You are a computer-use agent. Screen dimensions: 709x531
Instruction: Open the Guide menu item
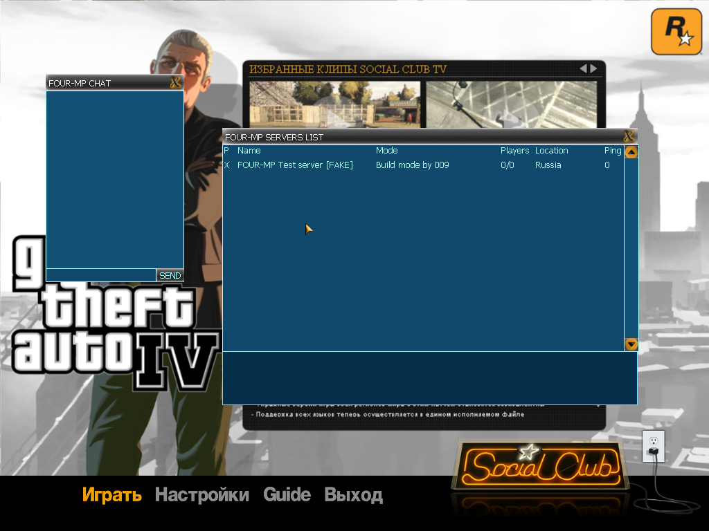point(287,495)
